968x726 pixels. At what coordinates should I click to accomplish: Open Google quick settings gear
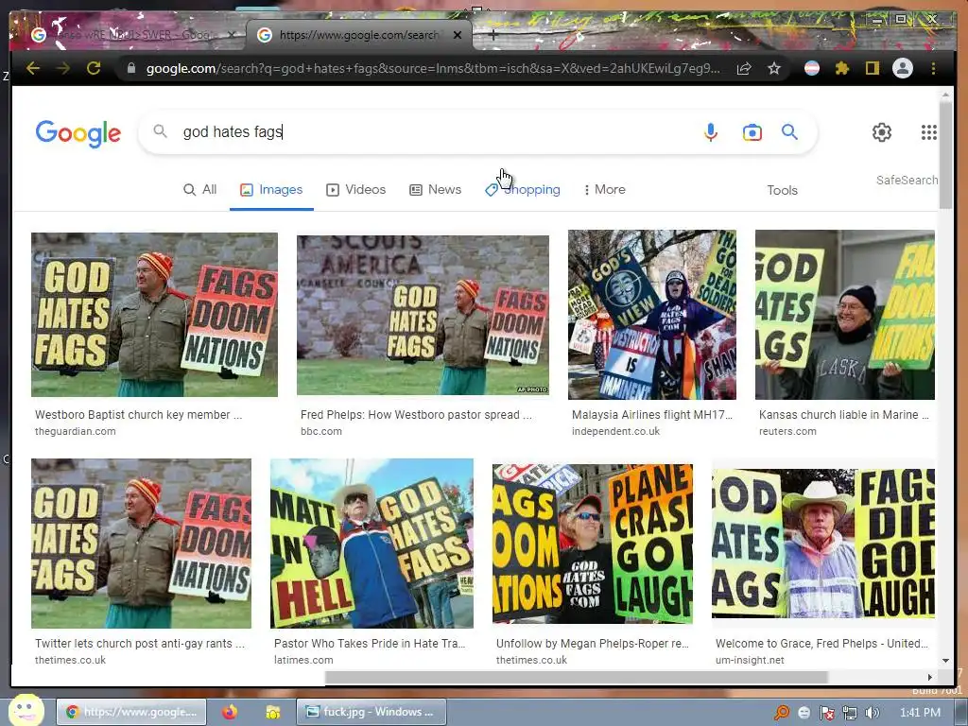[882, 132]
